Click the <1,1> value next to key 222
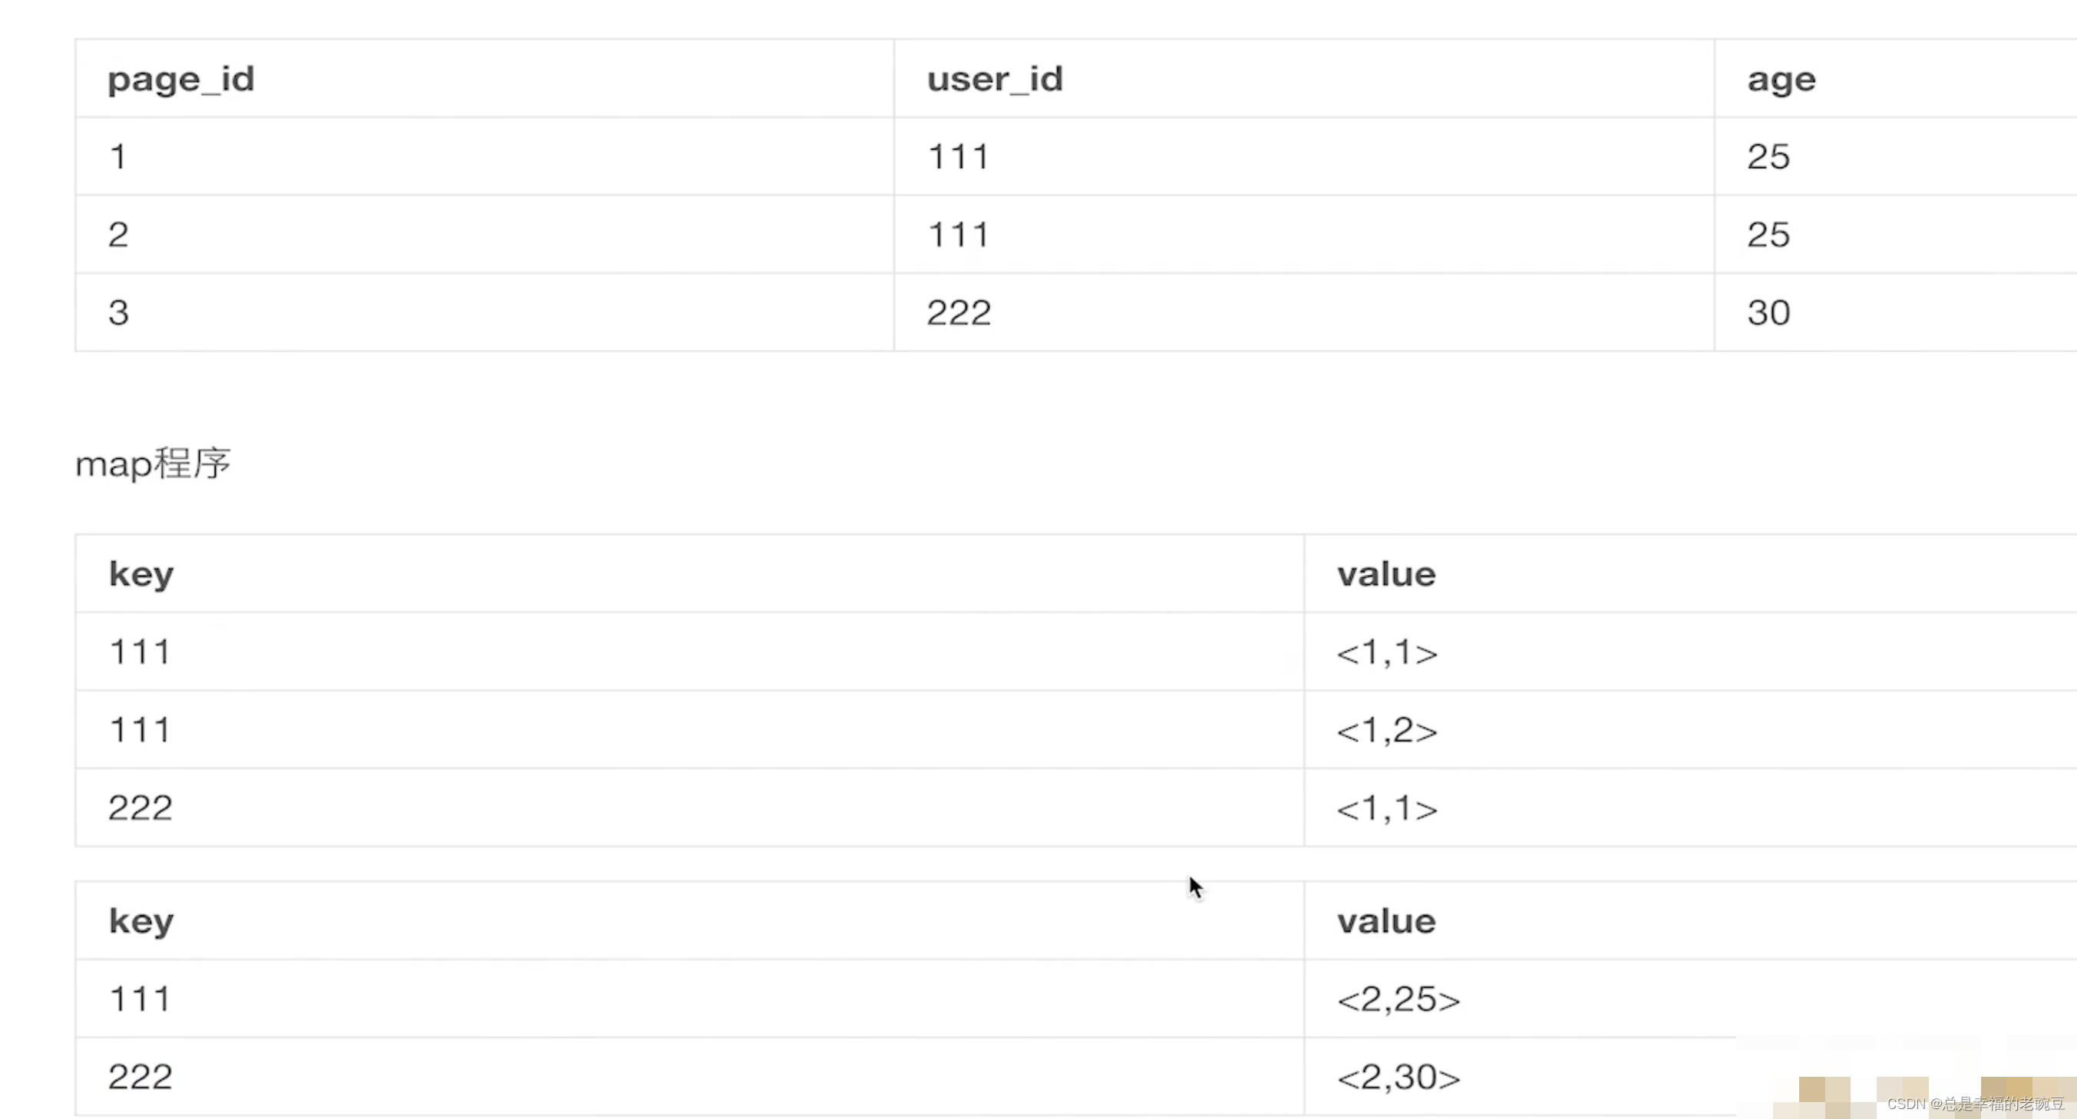Screen dimensions: 2077x1119 1387,808
